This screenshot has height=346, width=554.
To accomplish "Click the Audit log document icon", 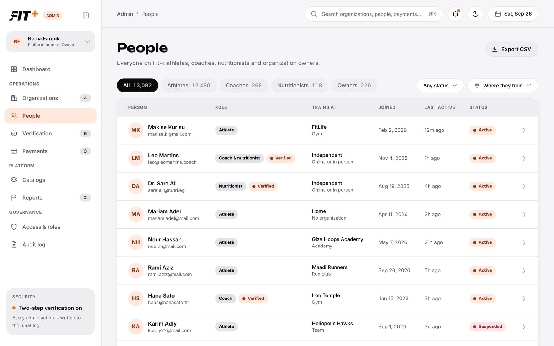I will pyautogui.click(x=14, y=245).
